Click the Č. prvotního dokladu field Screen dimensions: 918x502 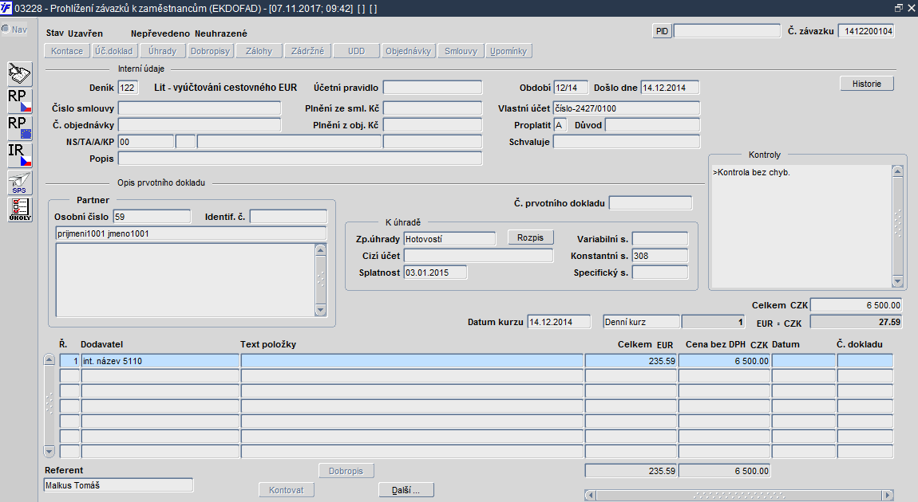point(651,202)
